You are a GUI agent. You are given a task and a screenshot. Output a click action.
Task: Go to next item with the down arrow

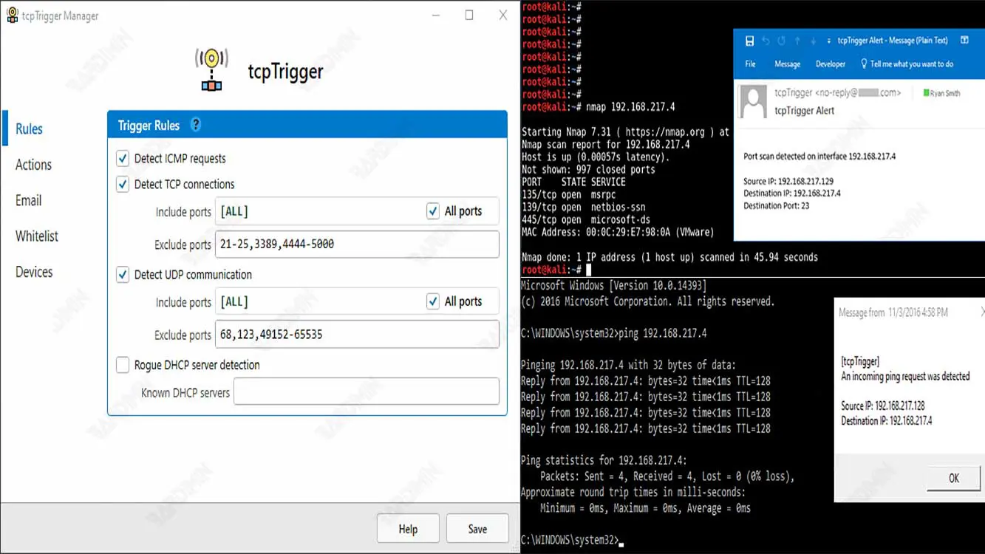coord(814,41)
